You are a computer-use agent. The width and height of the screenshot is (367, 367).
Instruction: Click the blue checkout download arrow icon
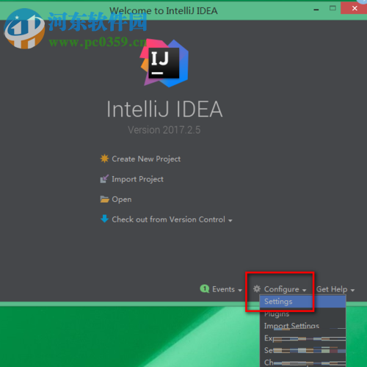click(104, 219)
